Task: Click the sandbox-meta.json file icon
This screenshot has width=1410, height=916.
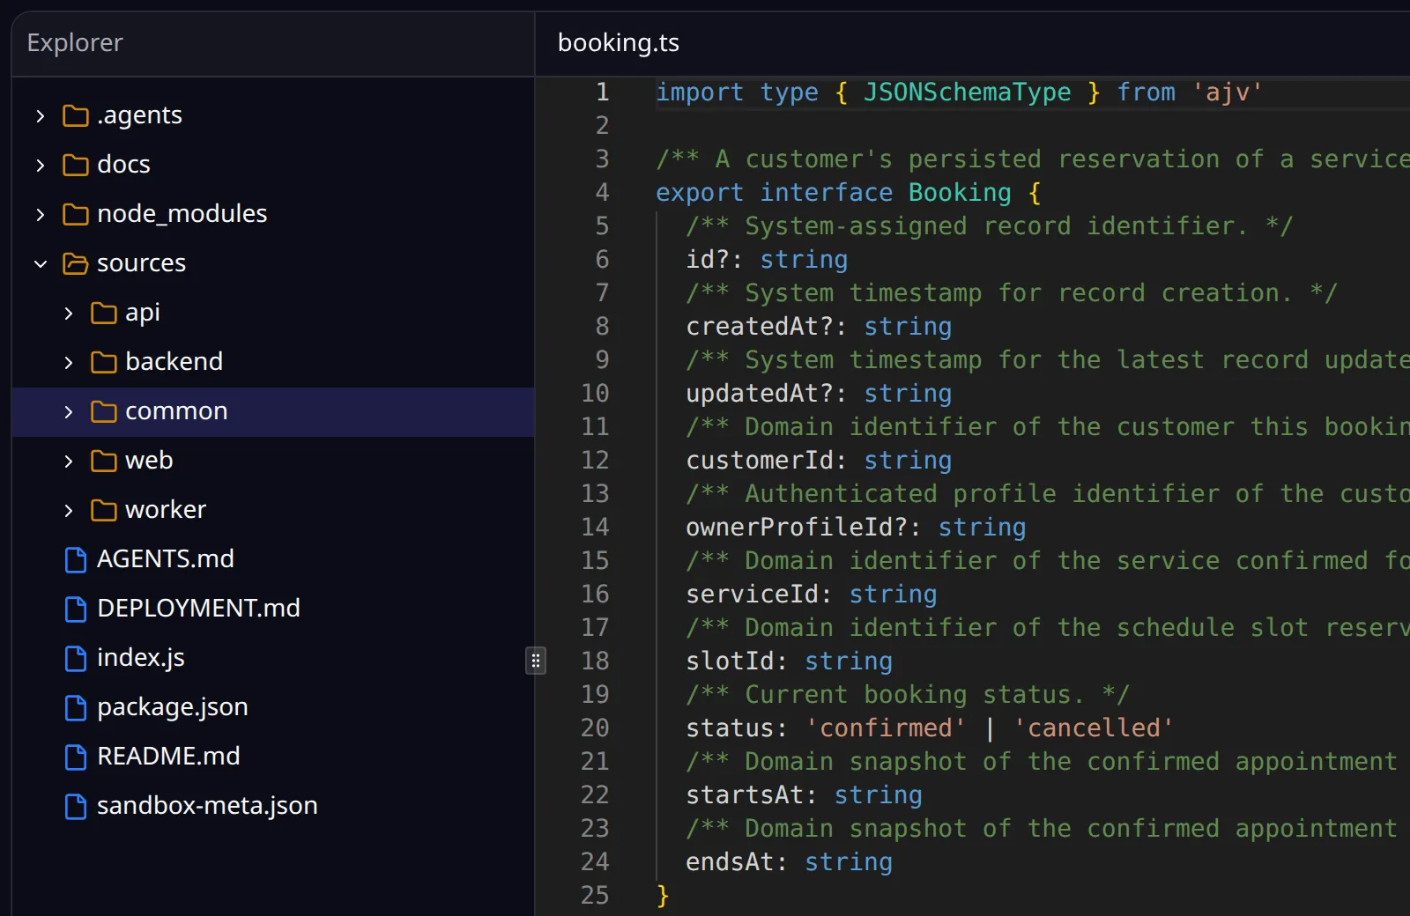Action: click(x=76, y=806)
